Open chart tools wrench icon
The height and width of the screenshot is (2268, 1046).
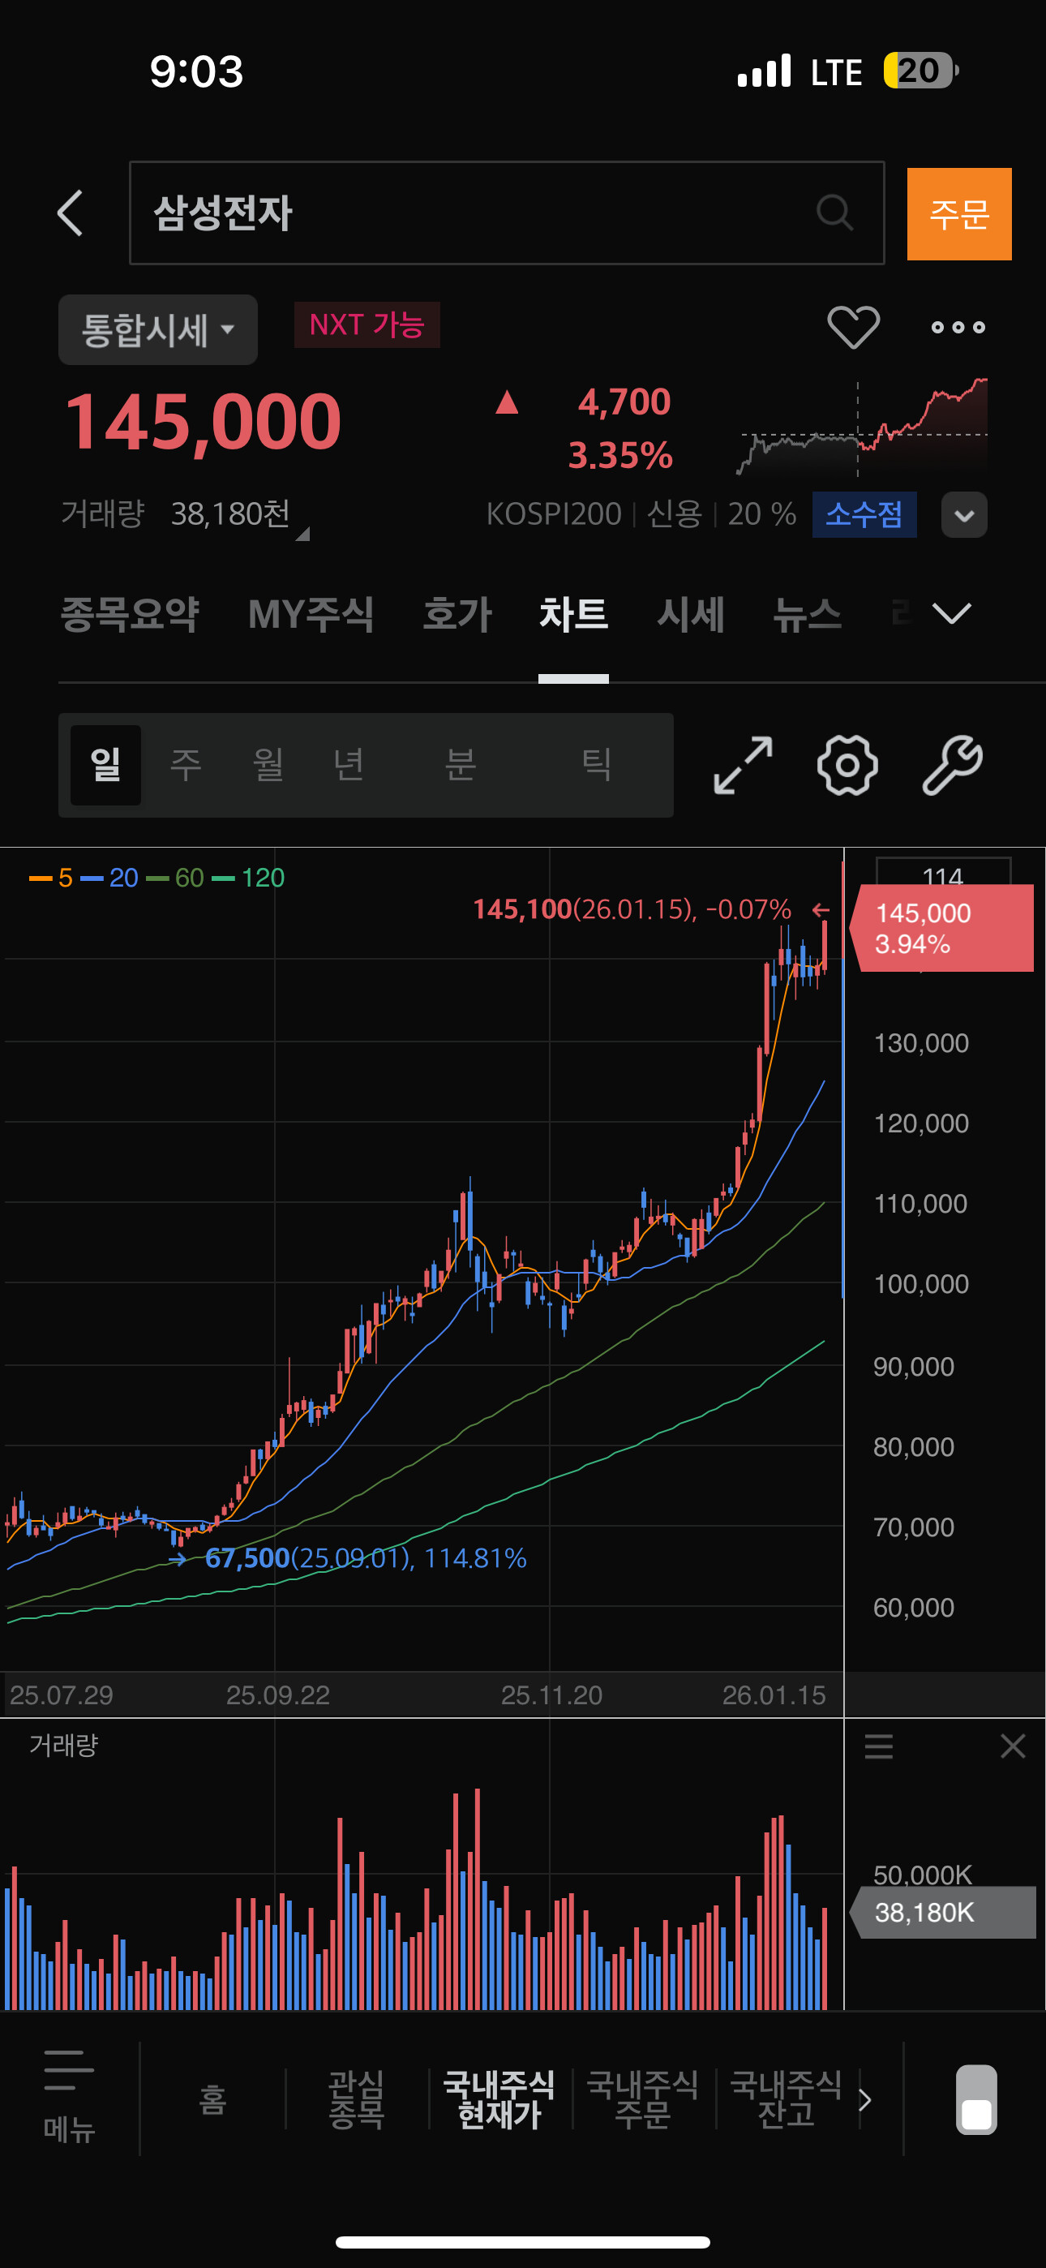952,765
